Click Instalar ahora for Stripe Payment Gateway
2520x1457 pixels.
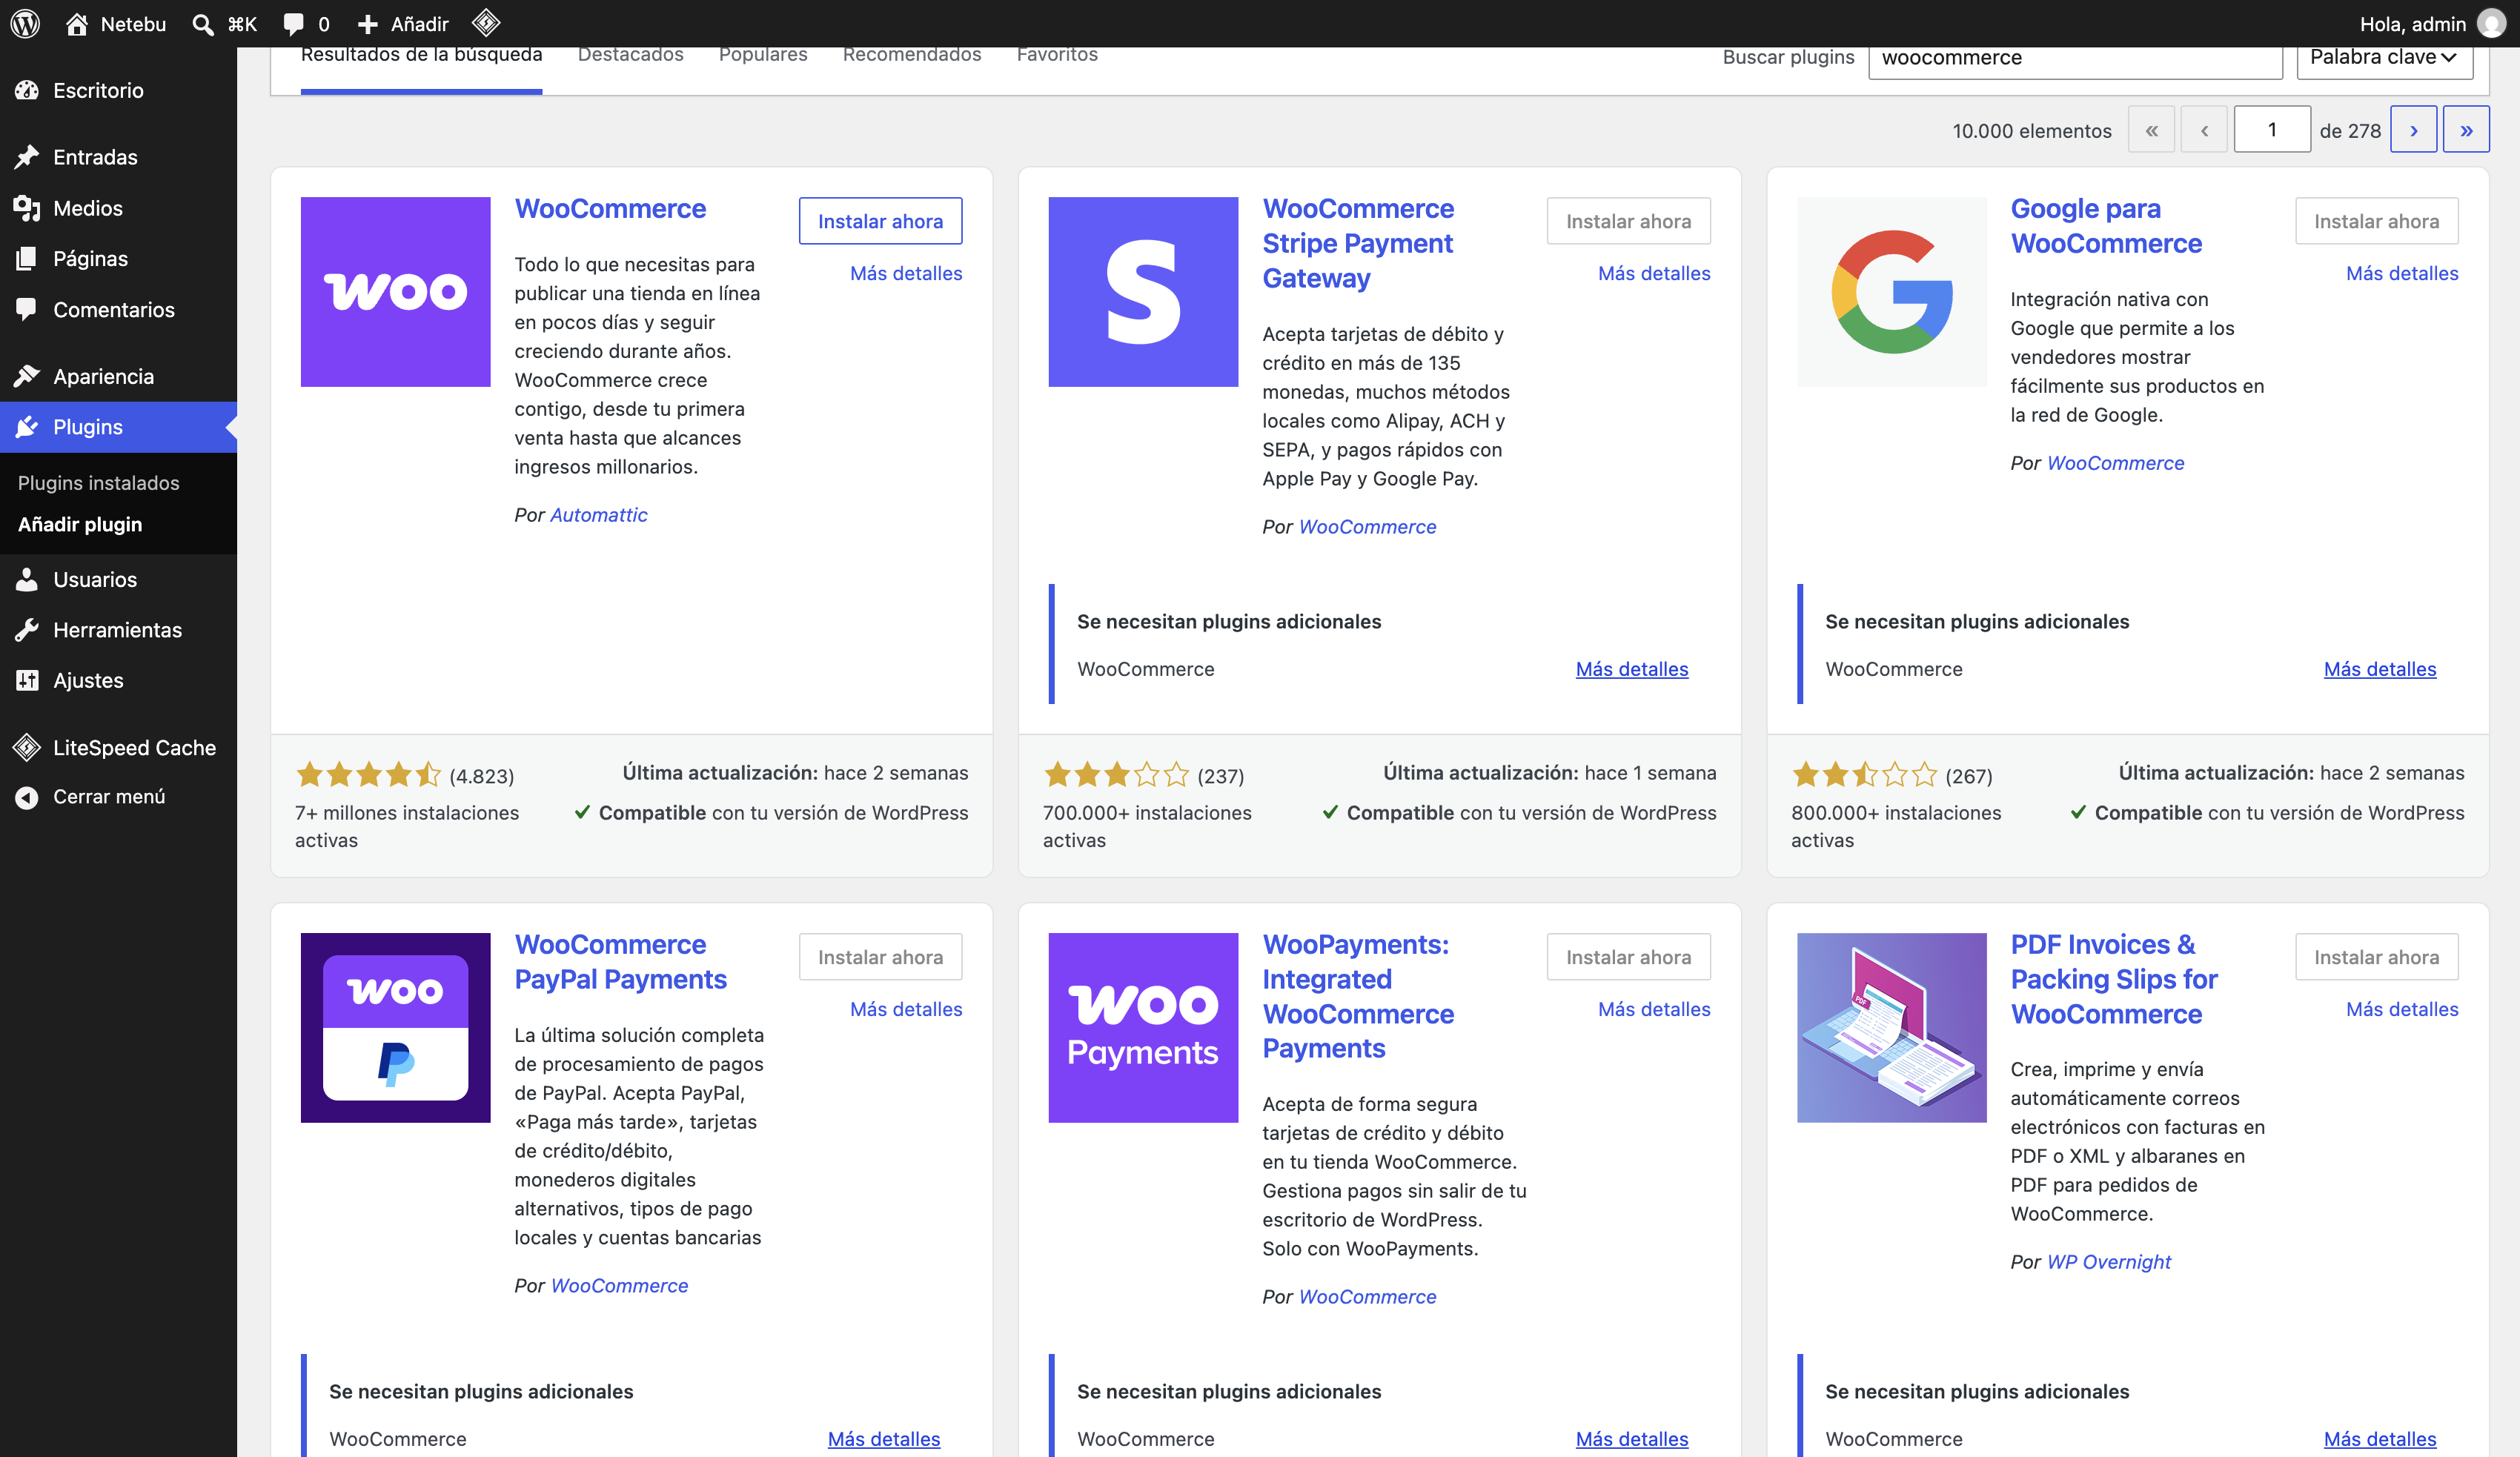point(1628,221)
